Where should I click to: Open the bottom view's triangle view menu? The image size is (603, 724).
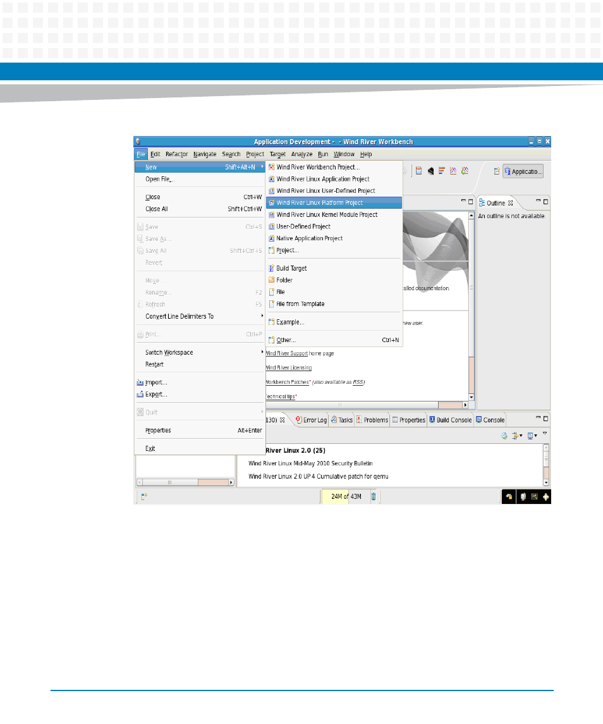(545, 433)
